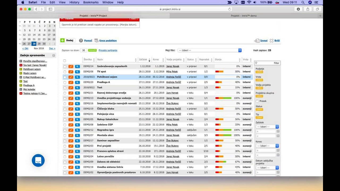Edit the Pohištveni sejem project with pencil icon

(x=71, y=77)
